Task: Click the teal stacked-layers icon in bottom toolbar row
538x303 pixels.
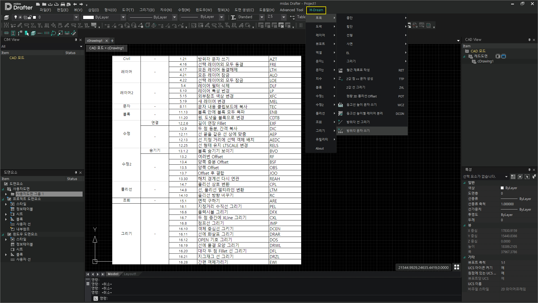Action: point(33,33)
